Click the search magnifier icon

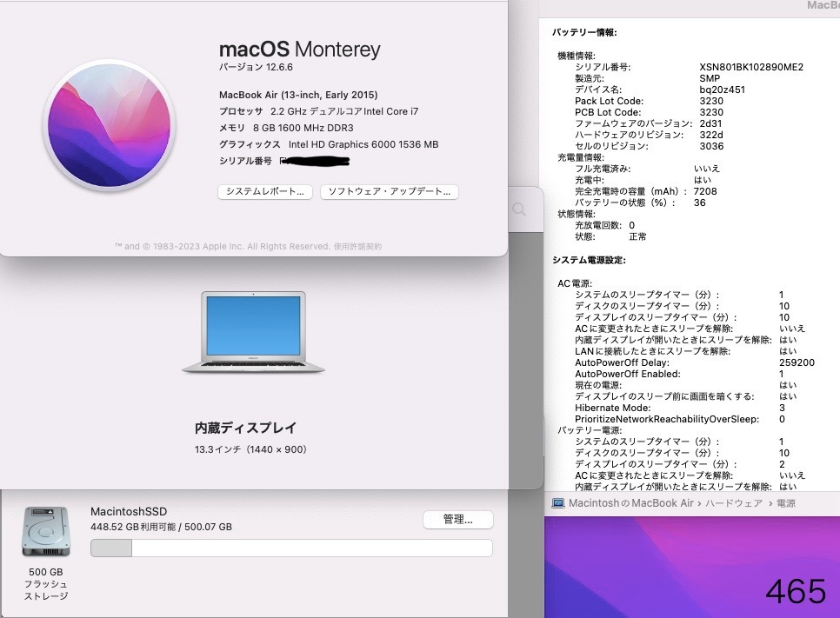click(519, 209)
